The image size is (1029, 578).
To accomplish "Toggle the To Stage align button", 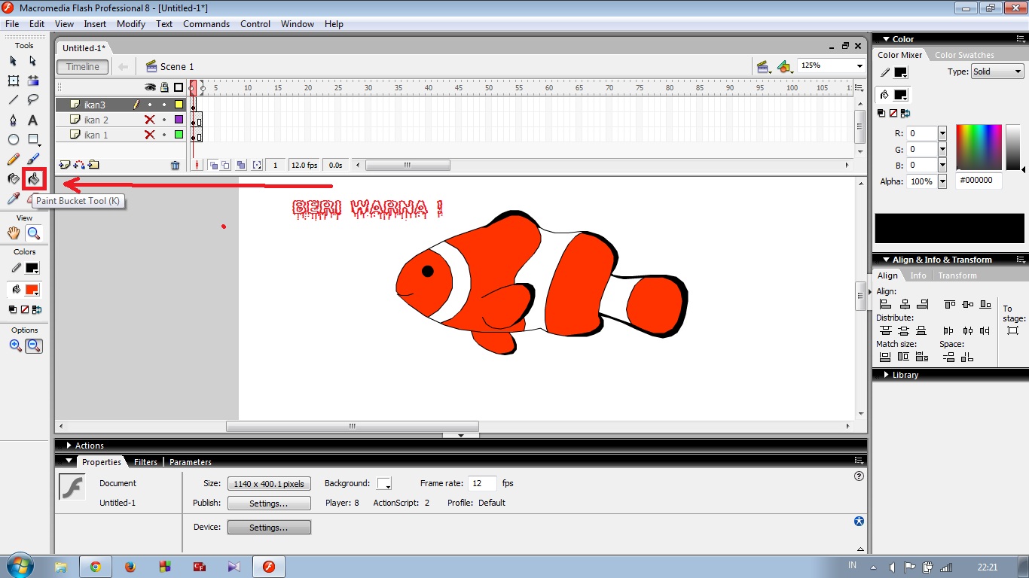I will (1012, 330).
